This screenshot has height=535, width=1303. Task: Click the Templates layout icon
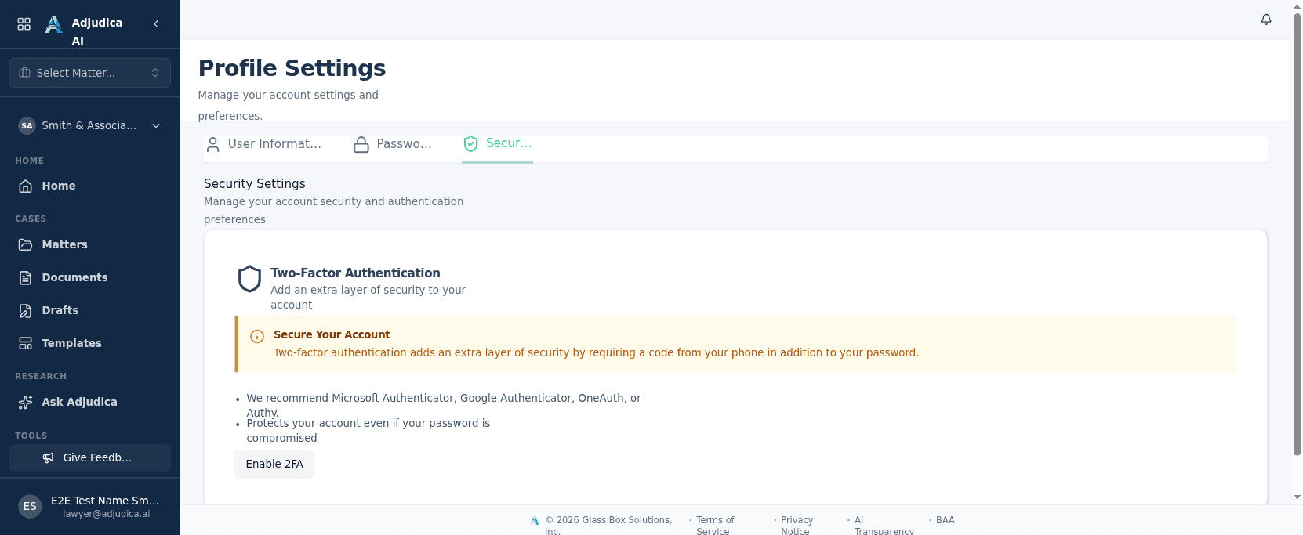click(x=26, y=343)
